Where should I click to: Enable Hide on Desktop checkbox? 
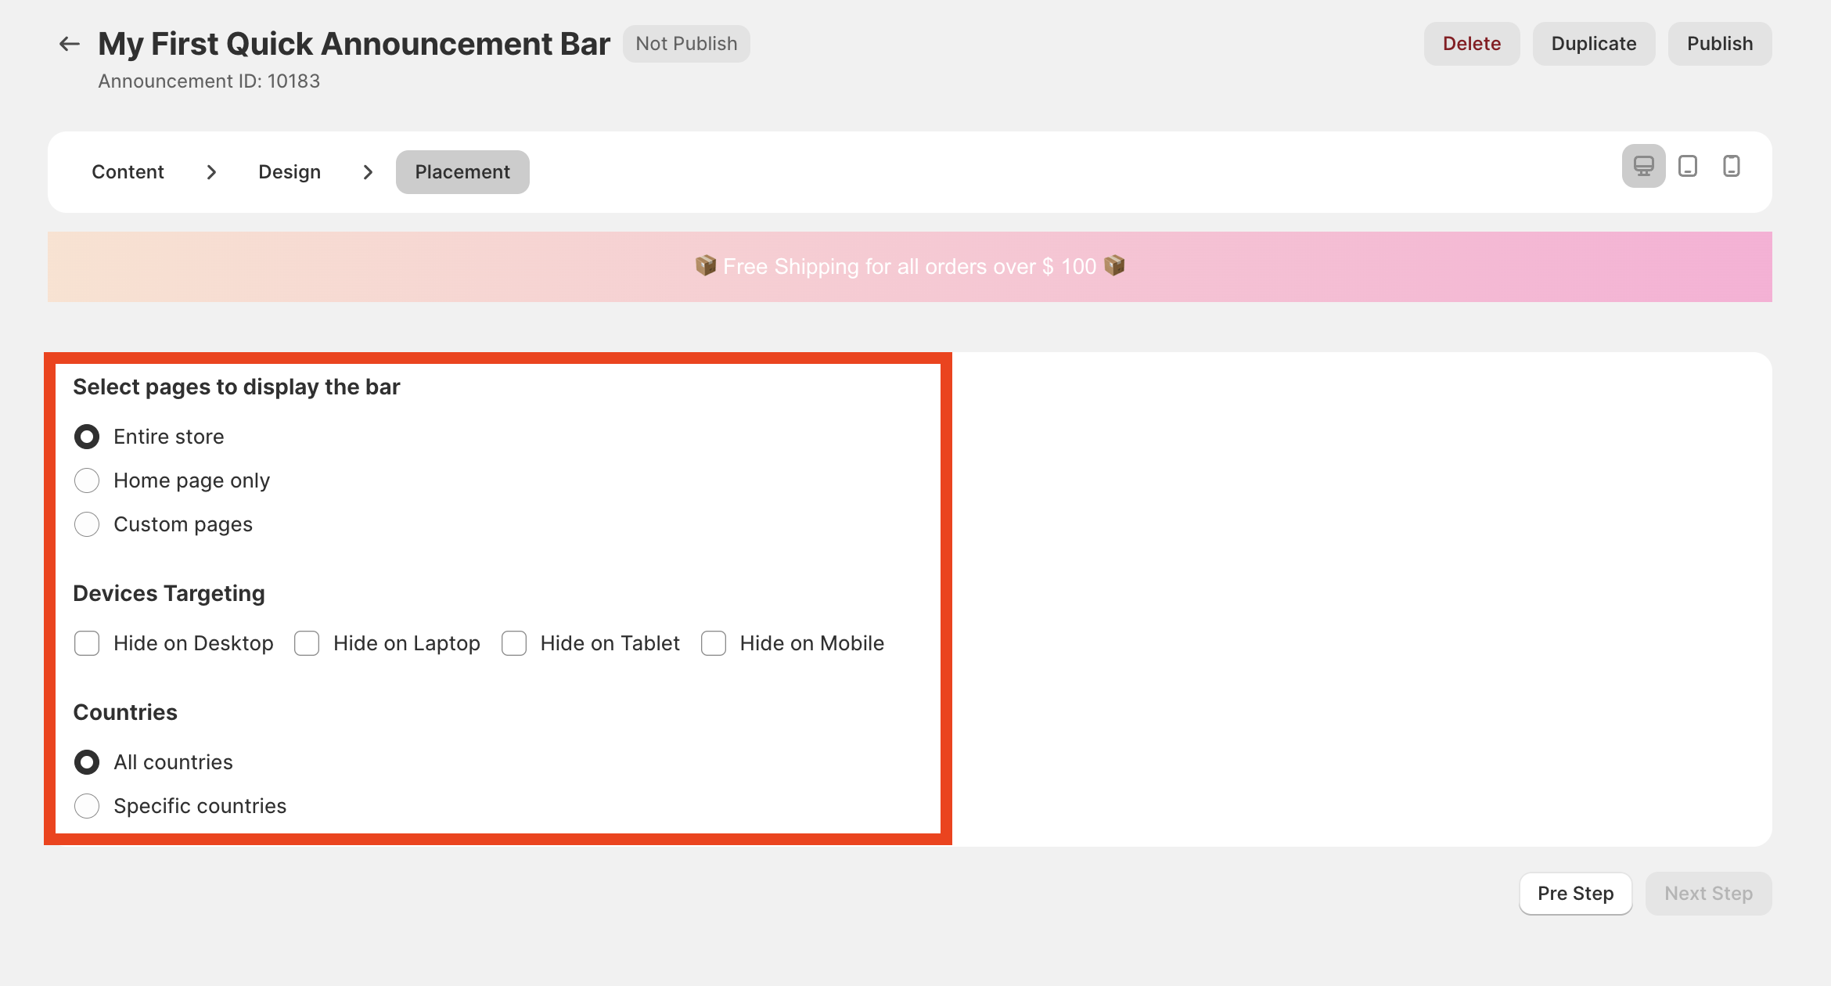point(87,643)
